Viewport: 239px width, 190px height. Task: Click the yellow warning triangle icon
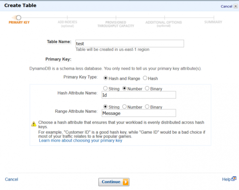click(34, 124)
